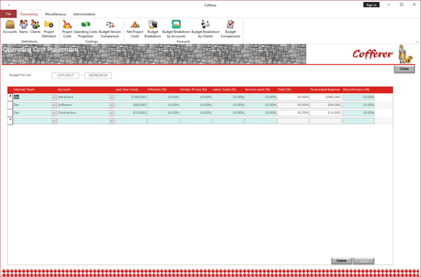421x277 pixels.
Task: Select the new record row selector
Action: (x=10, y=121)
